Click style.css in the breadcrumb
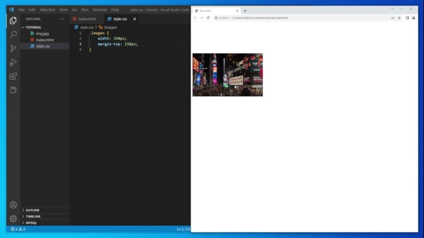Screen dimensions: 424x238 pos(87,27)
